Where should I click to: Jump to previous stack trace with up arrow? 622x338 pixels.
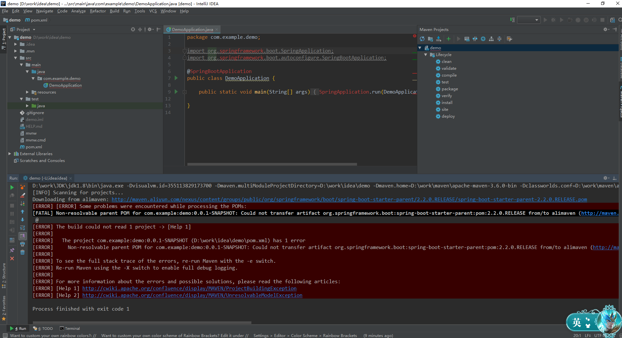[22, 212]
